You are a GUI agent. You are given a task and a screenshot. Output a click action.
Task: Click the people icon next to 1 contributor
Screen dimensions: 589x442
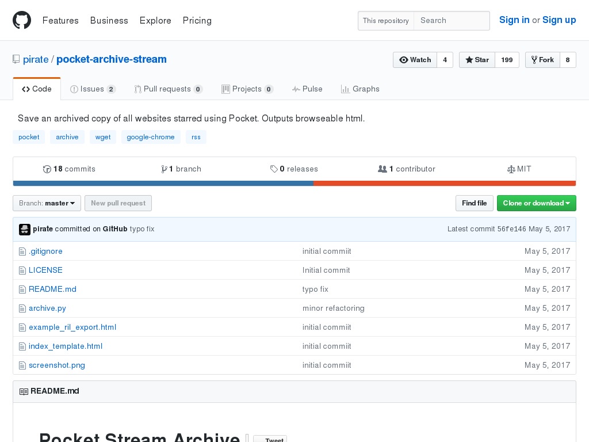pyautogui.click(x=383, y=169)
